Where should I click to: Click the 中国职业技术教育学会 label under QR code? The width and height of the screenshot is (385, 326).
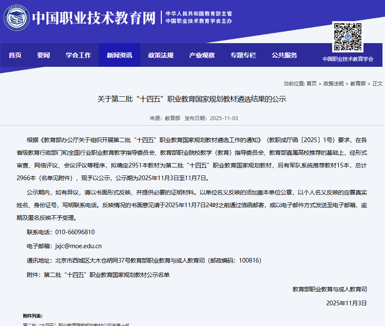(x=348, y=59)
